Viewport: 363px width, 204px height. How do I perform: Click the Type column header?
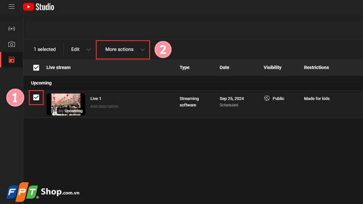(x=185, y=68)
